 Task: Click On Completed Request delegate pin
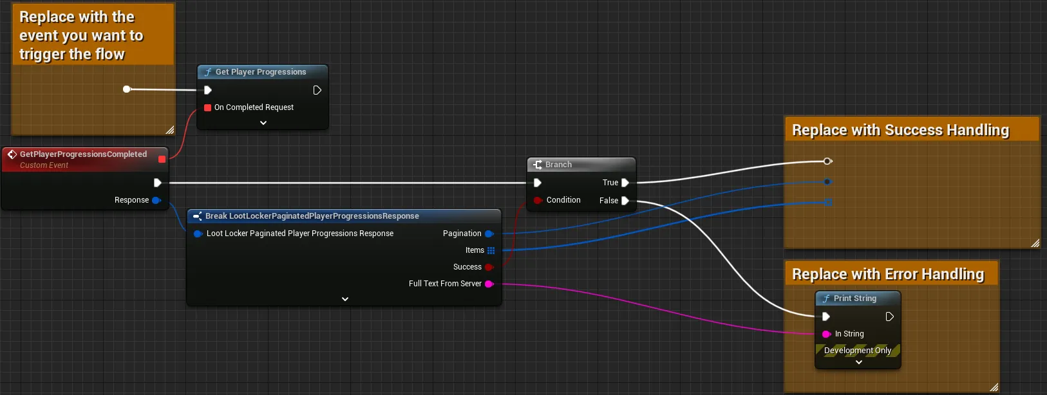tap(208, 107)
